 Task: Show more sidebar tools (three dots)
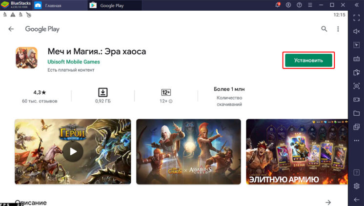click(x=357, y=141)
